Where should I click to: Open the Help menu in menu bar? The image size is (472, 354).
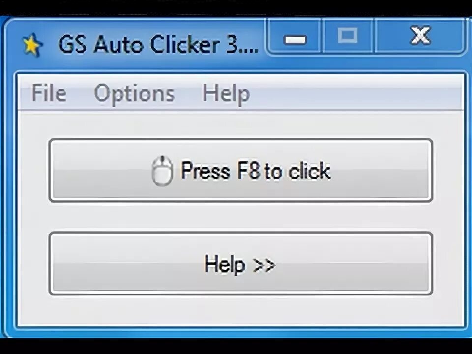[226, 93]
